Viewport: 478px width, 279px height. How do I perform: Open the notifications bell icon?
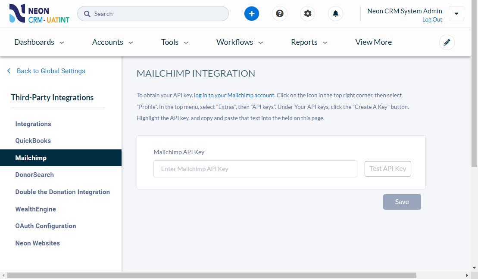coord(335,14)
